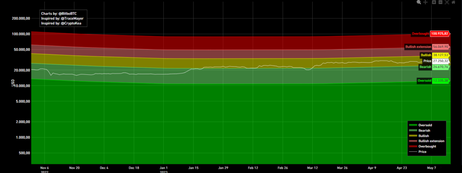462x173 pixels.
Task: Click the Zoom in plus icon
Action: pyautogui.click(x=434, y=2)
